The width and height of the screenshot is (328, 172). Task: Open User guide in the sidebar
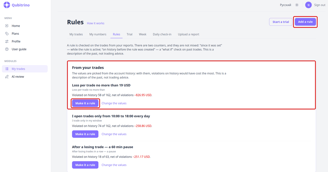tap(25, 49)
